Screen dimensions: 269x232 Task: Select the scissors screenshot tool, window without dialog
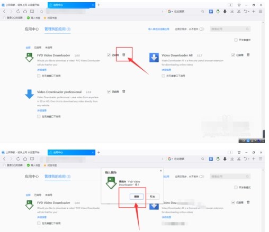coord(239,12)
